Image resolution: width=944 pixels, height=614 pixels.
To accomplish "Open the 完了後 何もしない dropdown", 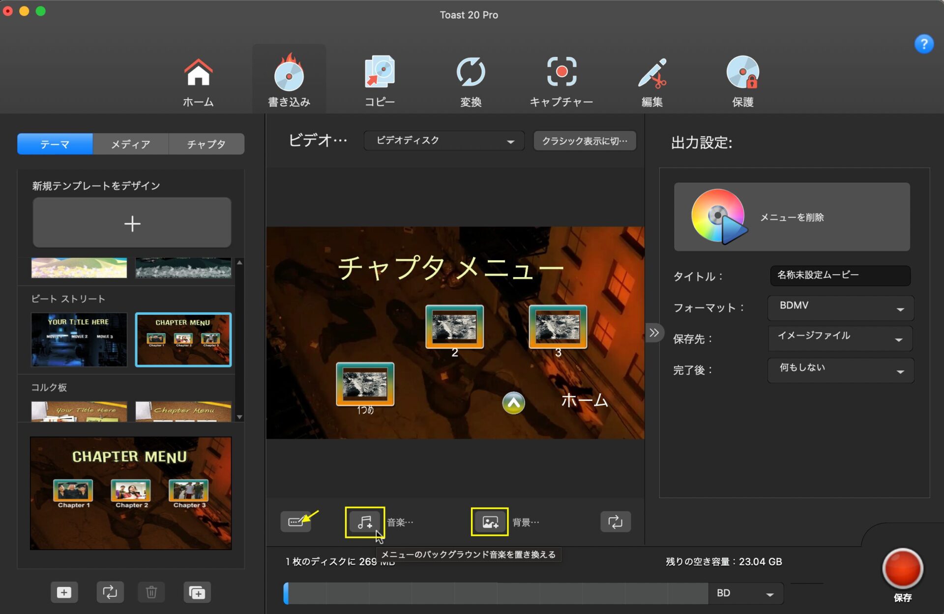I will pos(841,370).
